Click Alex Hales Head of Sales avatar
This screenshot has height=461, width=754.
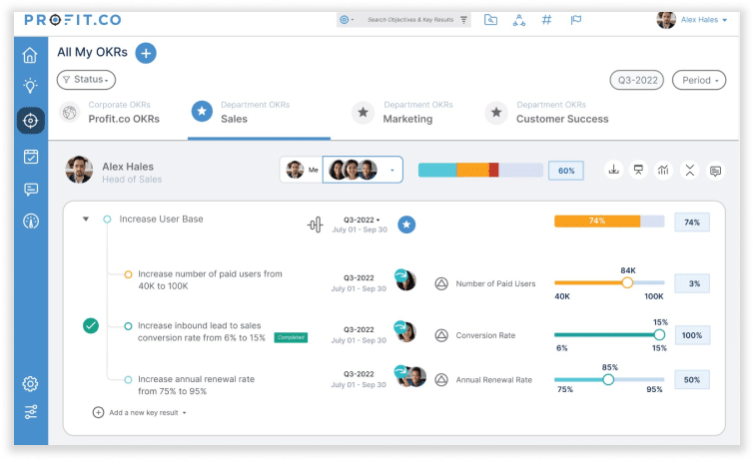tap(79, 170)
